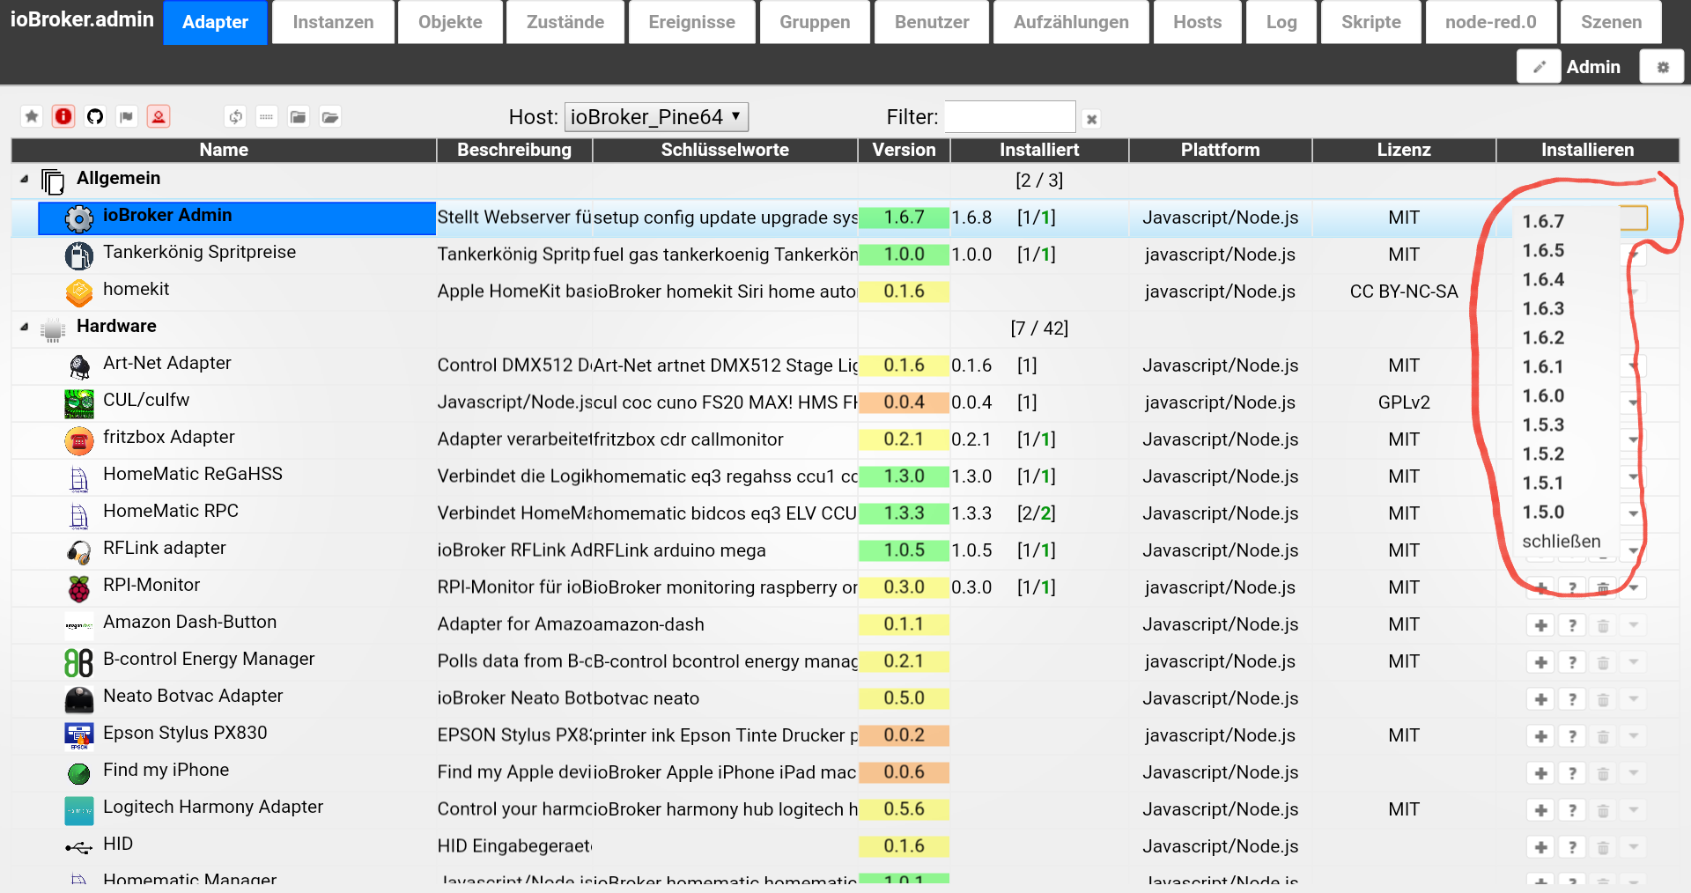Open the Host ioBroker_Pine64 dropdown
This screenshot has width=1691, height=893.
(657, 116)
